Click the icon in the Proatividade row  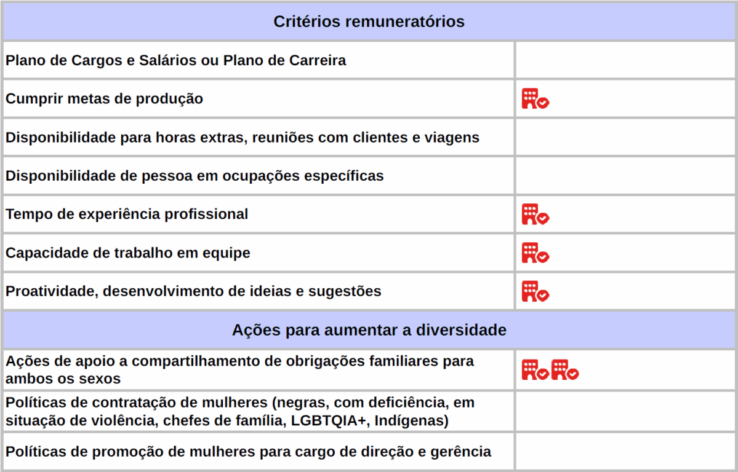point(535,291)
